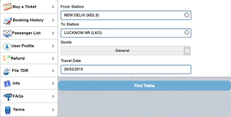Click the NEW DELHI From Station field

click(126, 15)
